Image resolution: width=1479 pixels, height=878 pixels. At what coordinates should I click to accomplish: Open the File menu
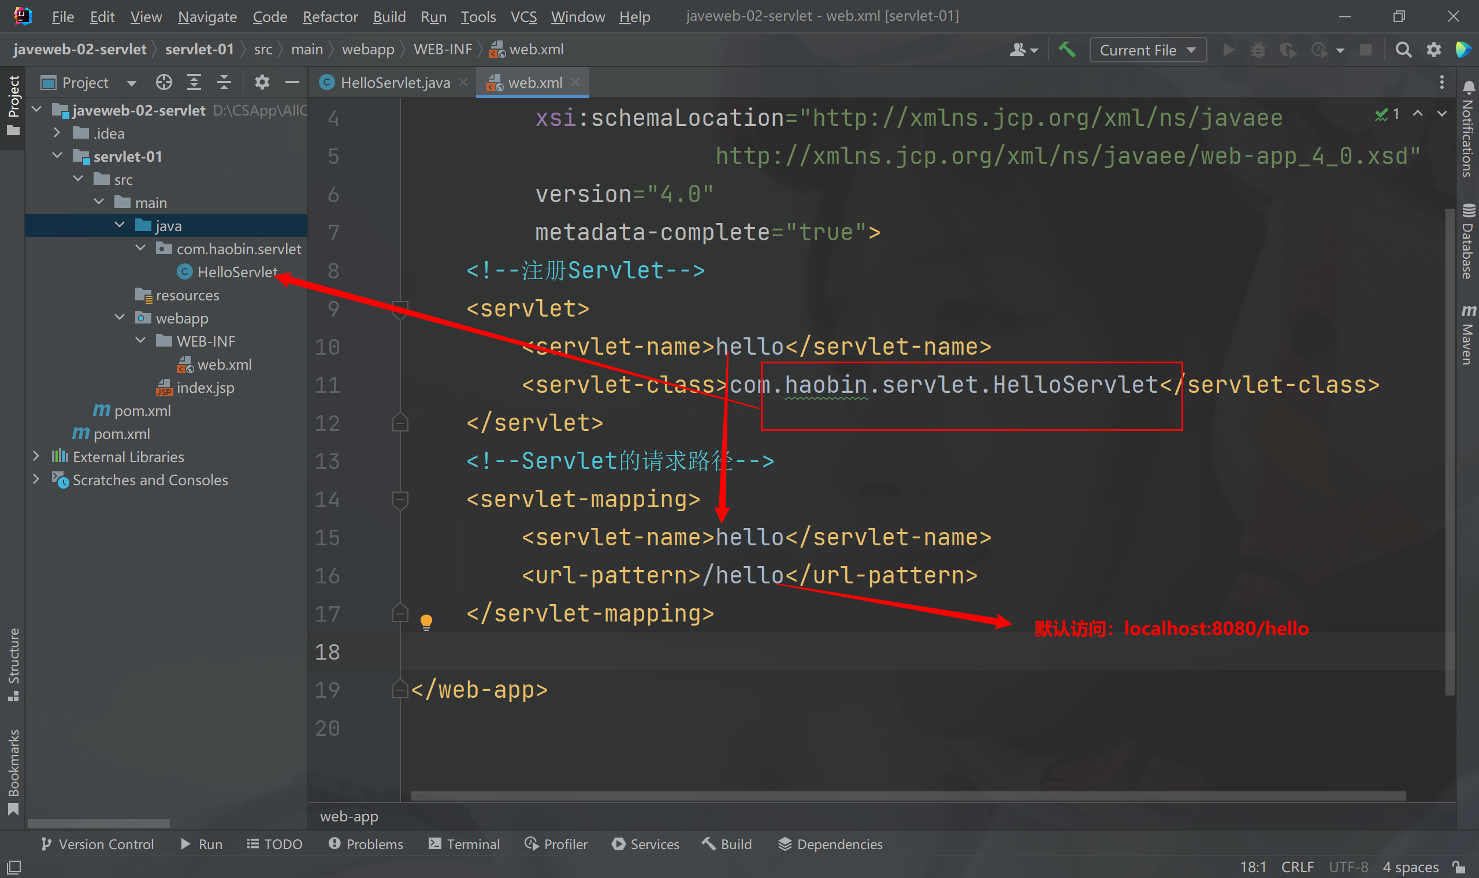63,17
